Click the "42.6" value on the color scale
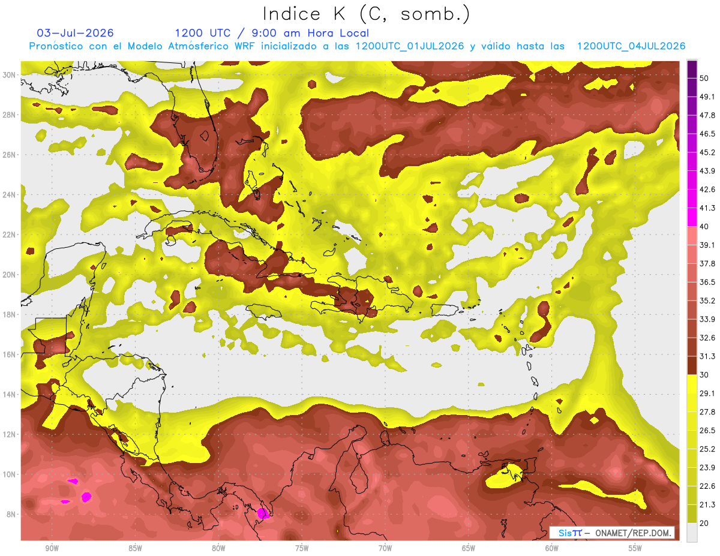The width and height of the screenshot is (720, 556). [x=708, y=190]
